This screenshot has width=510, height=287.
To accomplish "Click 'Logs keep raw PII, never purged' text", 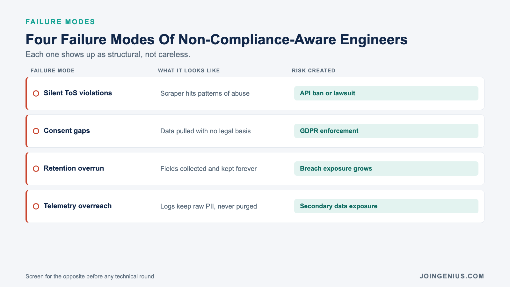I will tap(208, 206).
